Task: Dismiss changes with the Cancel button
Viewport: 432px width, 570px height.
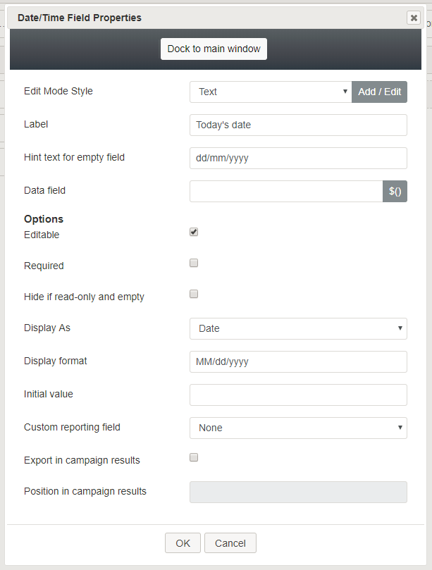Action: coord(230,543)
